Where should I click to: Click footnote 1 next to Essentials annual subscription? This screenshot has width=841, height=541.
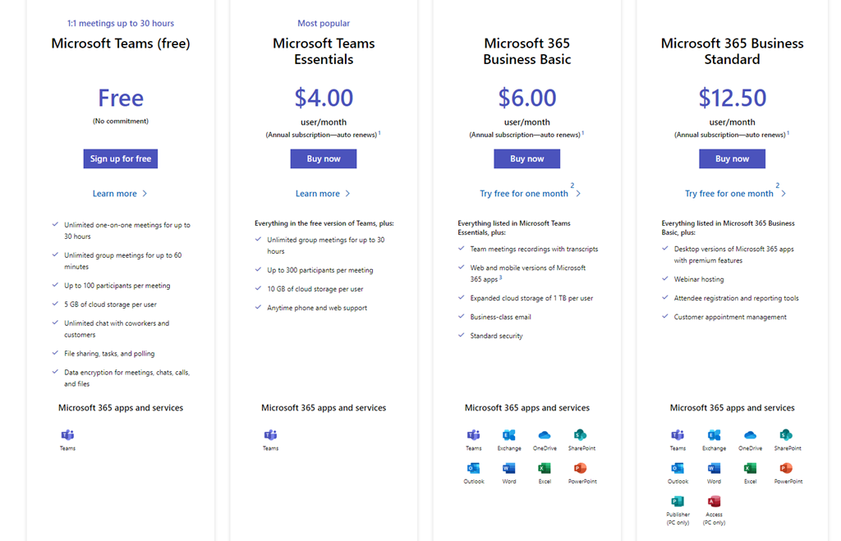(379, 133)
